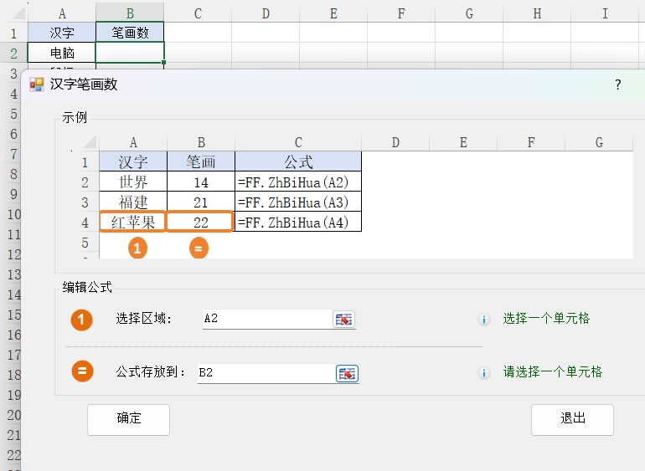Click orange equals badge beside 公式存放到
Image resolution: width=645 pixels, height=471 pixels.
pos(82,372)
